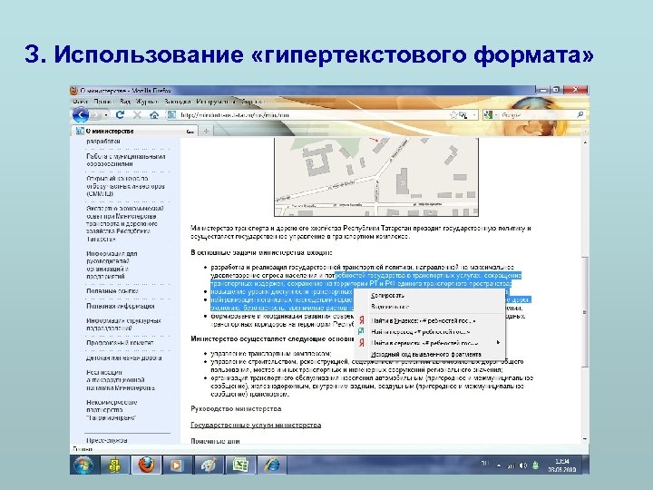This screenshot has height=490, width=653.
Task: Open 'Государственные услуги министерства' link
Action: (256, 425)
